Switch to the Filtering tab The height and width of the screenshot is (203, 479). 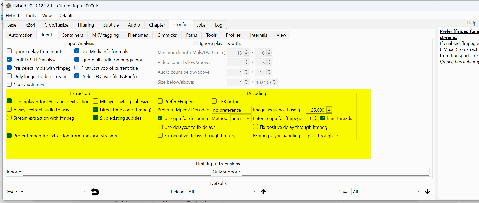[86, 25]
